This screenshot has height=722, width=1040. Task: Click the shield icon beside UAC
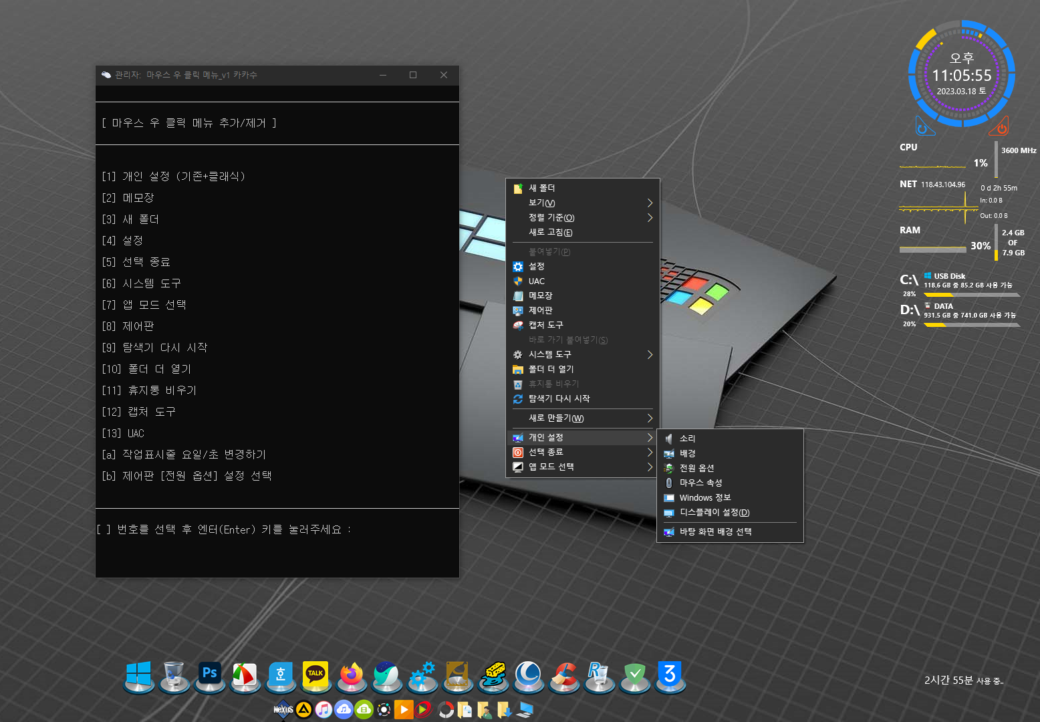click(x=518, y=281)
